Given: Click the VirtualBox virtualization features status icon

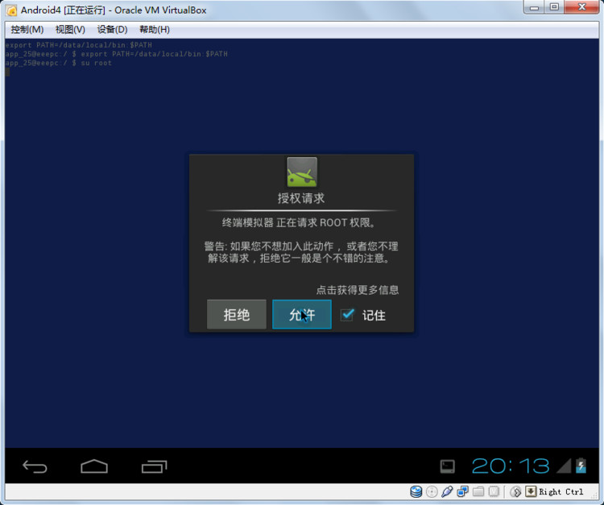Looking at the screenshot, I should (494, 492).
